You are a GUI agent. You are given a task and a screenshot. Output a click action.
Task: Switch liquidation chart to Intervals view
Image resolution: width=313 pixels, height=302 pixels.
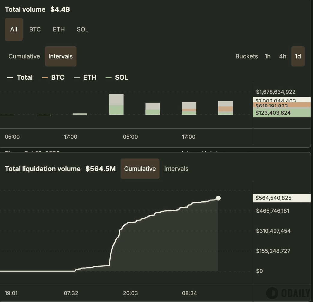coord(176,169)
